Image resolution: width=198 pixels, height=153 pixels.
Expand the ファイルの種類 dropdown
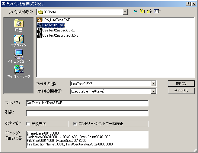point(153,91)
